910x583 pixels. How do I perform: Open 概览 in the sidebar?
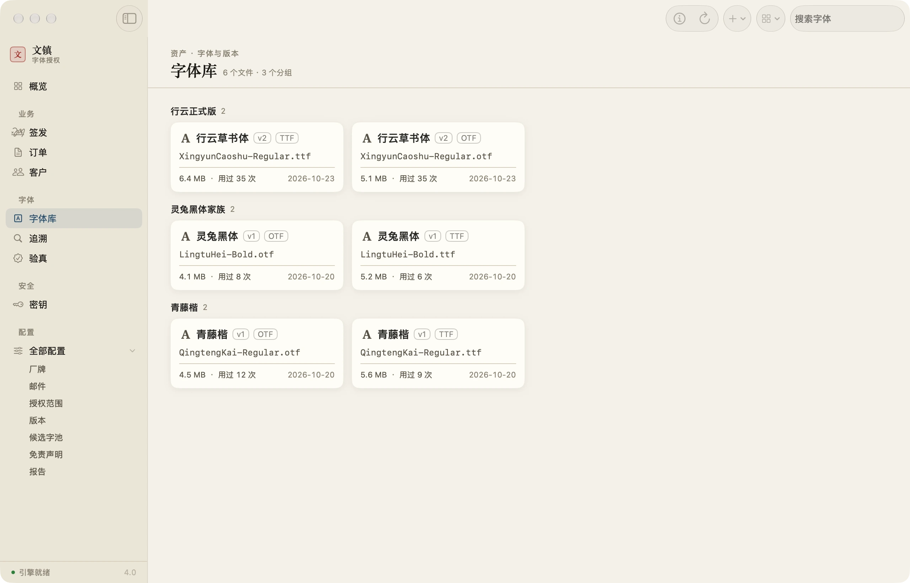pos(74,86)
